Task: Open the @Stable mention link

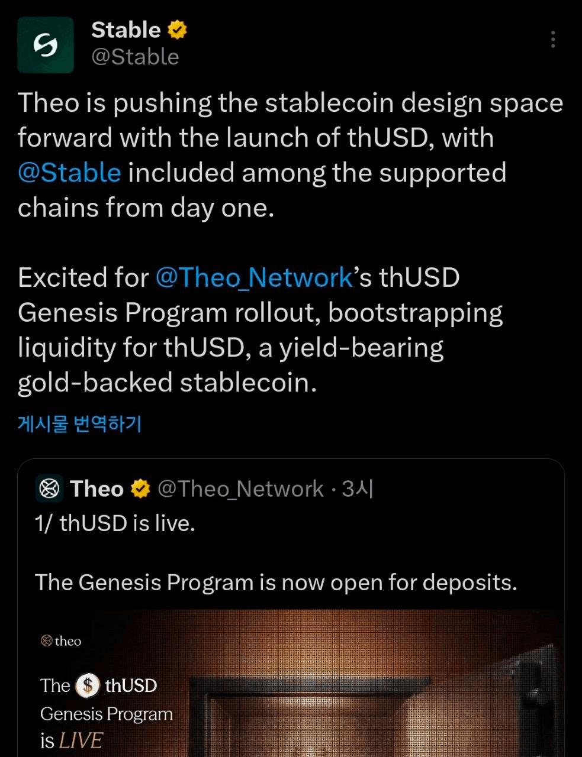Action: [69, 172]
